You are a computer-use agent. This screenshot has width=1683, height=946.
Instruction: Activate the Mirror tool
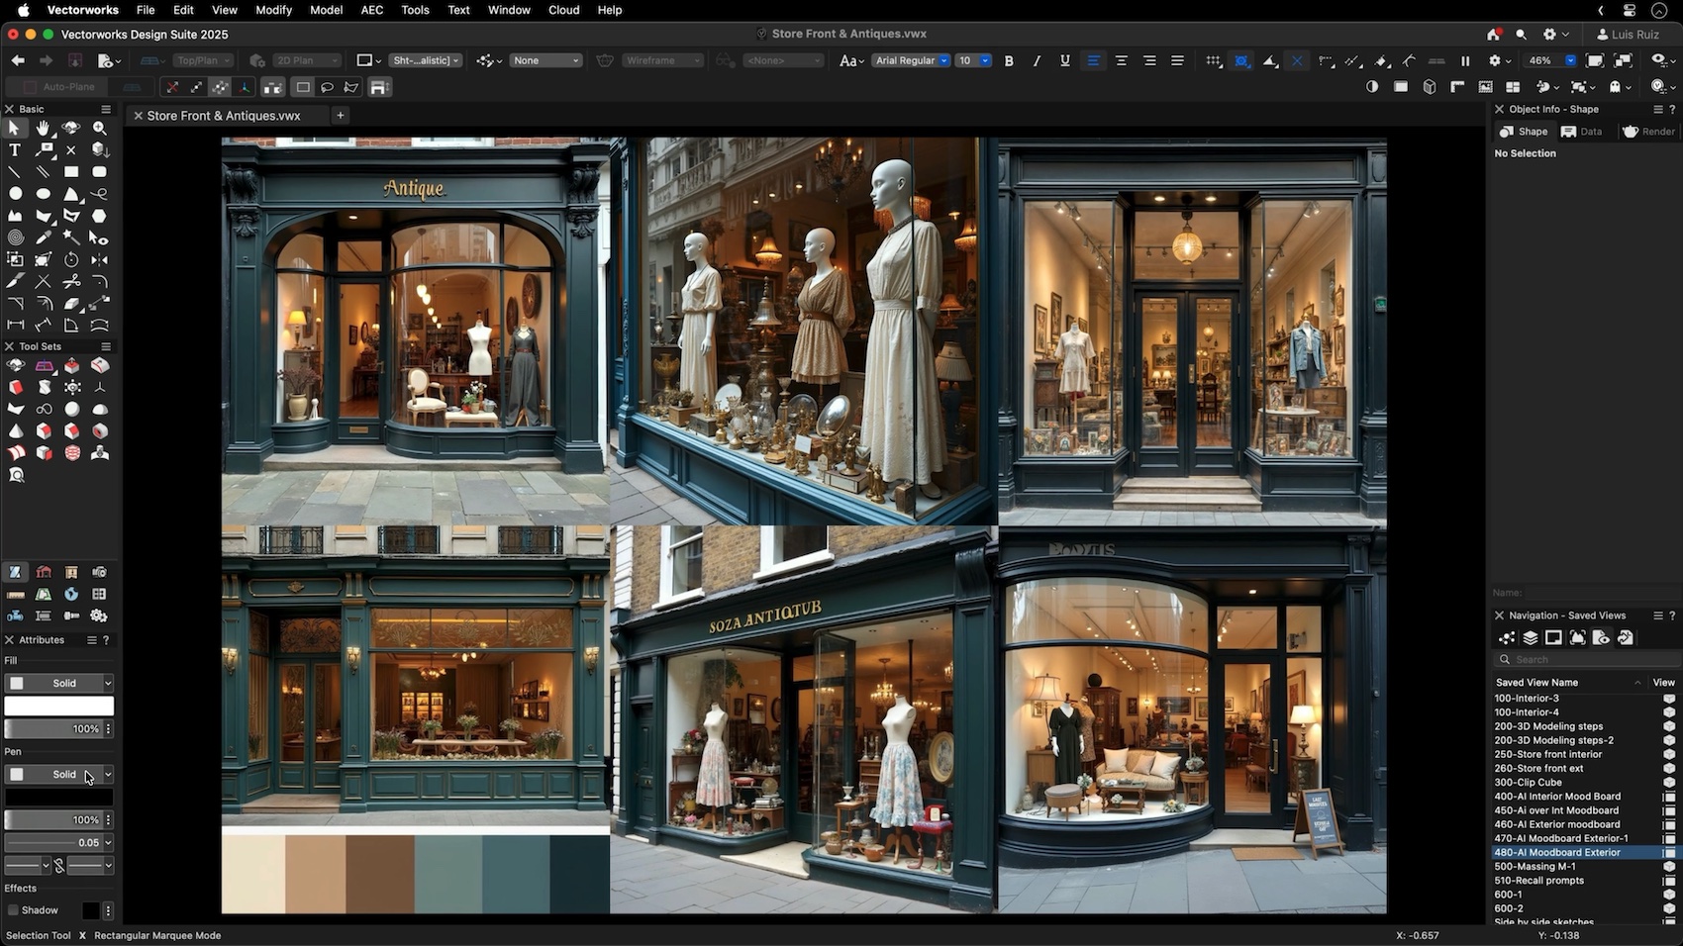99,259
